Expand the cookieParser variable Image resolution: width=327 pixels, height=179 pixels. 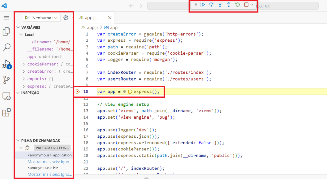tap(24, 64)
